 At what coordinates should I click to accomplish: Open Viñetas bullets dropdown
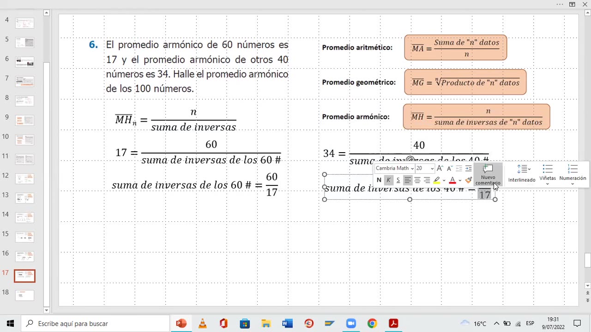(x=548, y=175)
